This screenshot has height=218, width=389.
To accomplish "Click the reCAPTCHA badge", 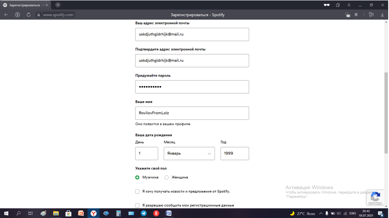I will 375,197.
